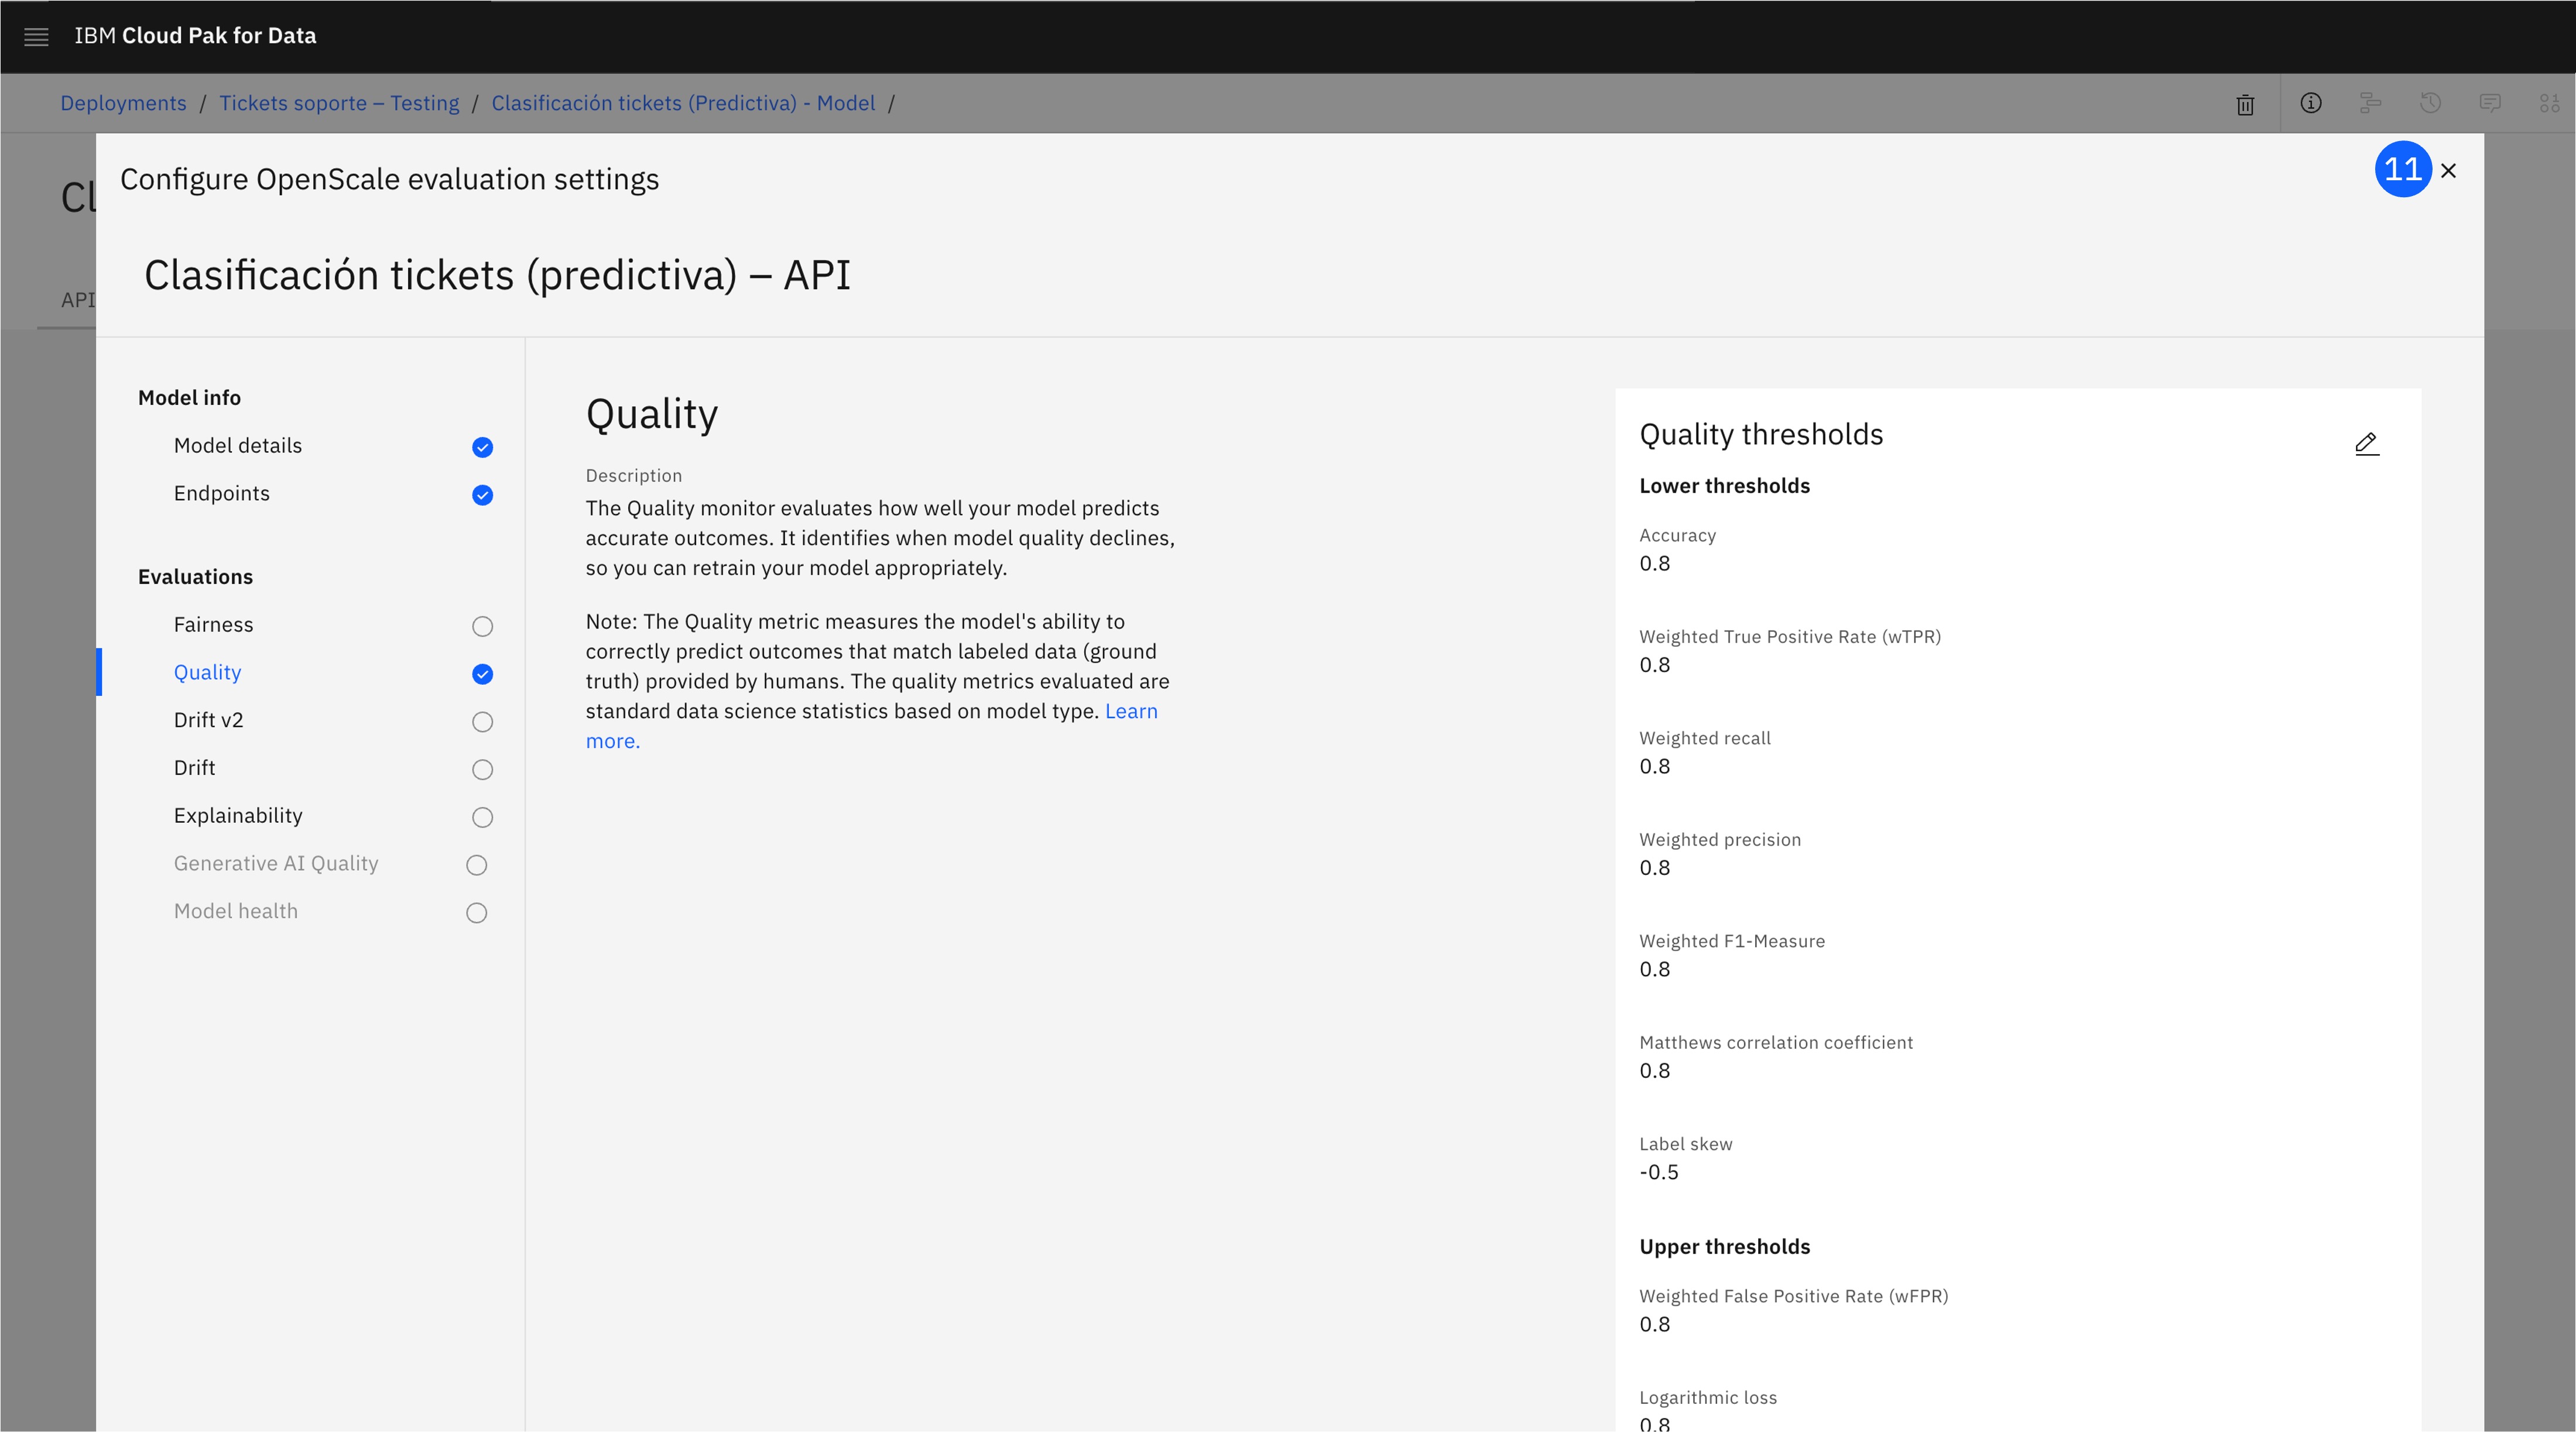Click the Drift v2 status circle
The height and width of the screenshot is (1432, 2576).
point(482,722)
